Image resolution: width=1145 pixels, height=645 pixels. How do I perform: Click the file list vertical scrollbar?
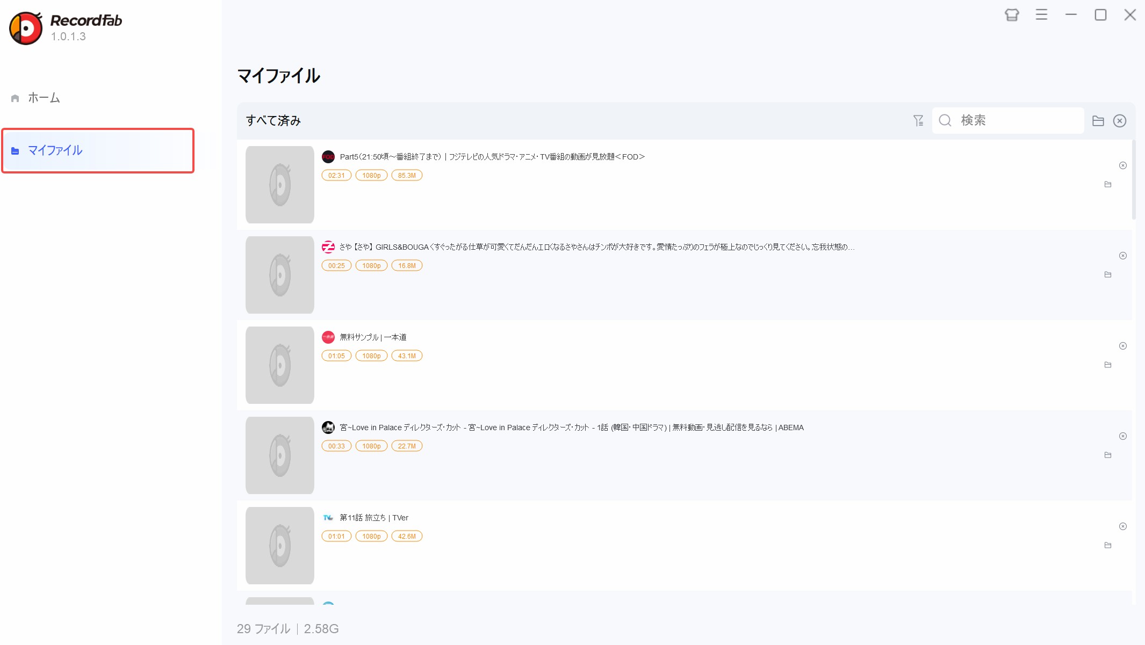1134,179
